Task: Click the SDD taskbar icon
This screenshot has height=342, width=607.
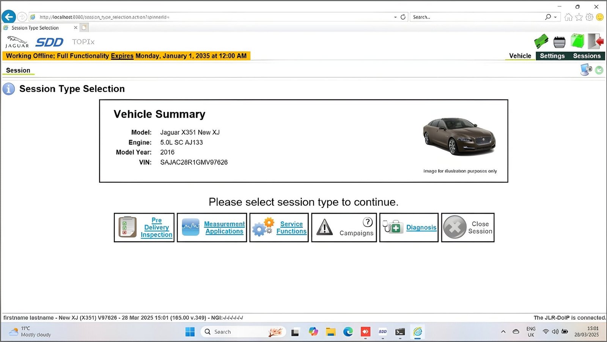Action: (x=383, y=332)
